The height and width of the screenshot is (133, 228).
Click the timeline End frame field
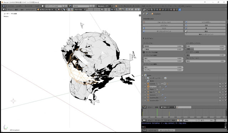[x=207, y=120]
